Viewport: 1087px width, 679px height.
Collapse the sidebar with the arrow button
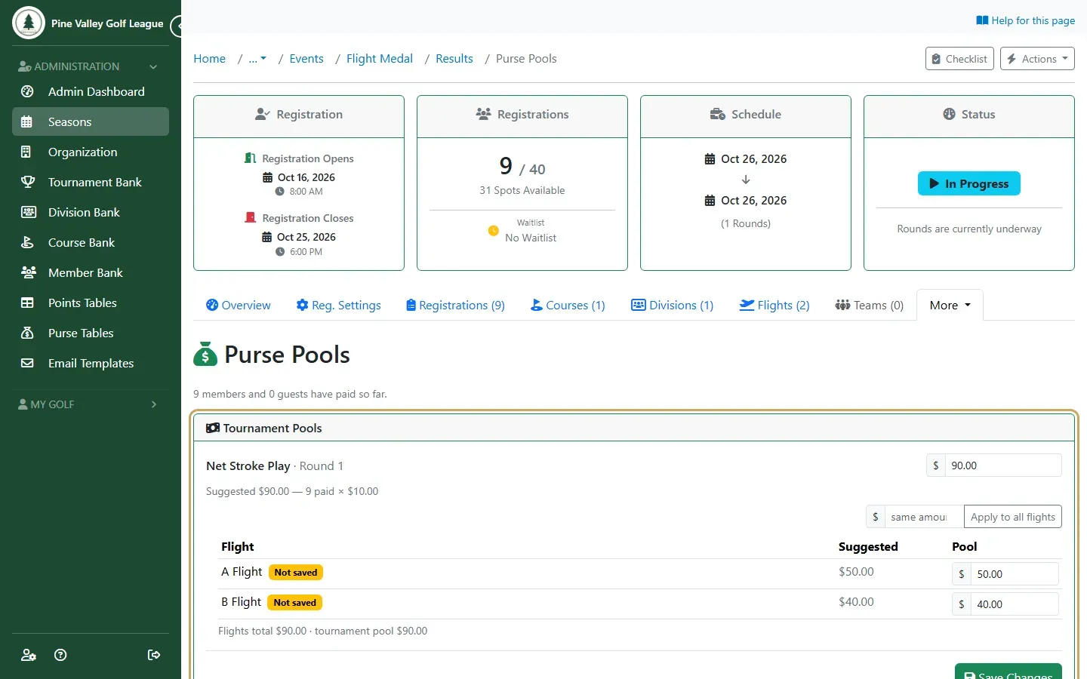pyautogui.click(x=177, y=26)
